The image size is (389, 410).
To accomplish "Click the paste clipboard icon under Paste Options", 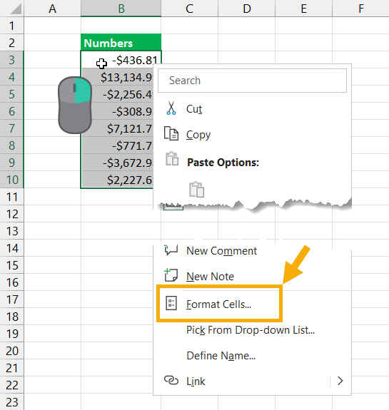I will tap(196, 189).
